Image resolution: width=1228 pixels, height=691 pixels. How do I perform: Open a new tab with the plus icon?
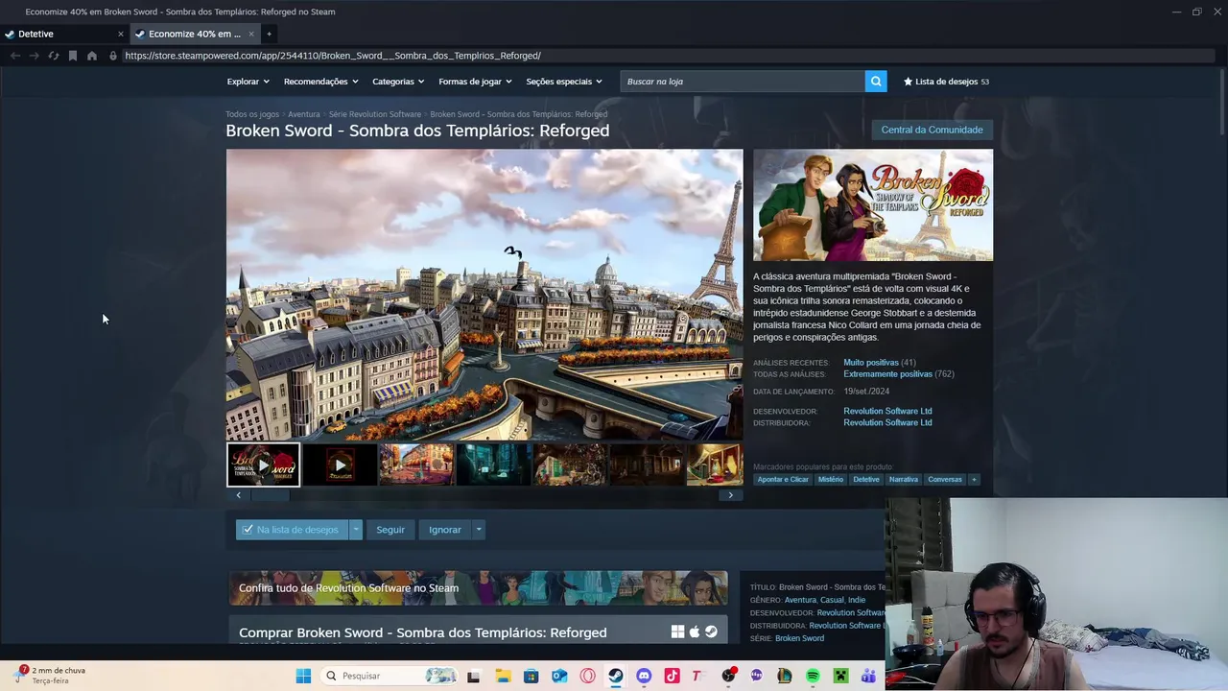click(269, 34)
